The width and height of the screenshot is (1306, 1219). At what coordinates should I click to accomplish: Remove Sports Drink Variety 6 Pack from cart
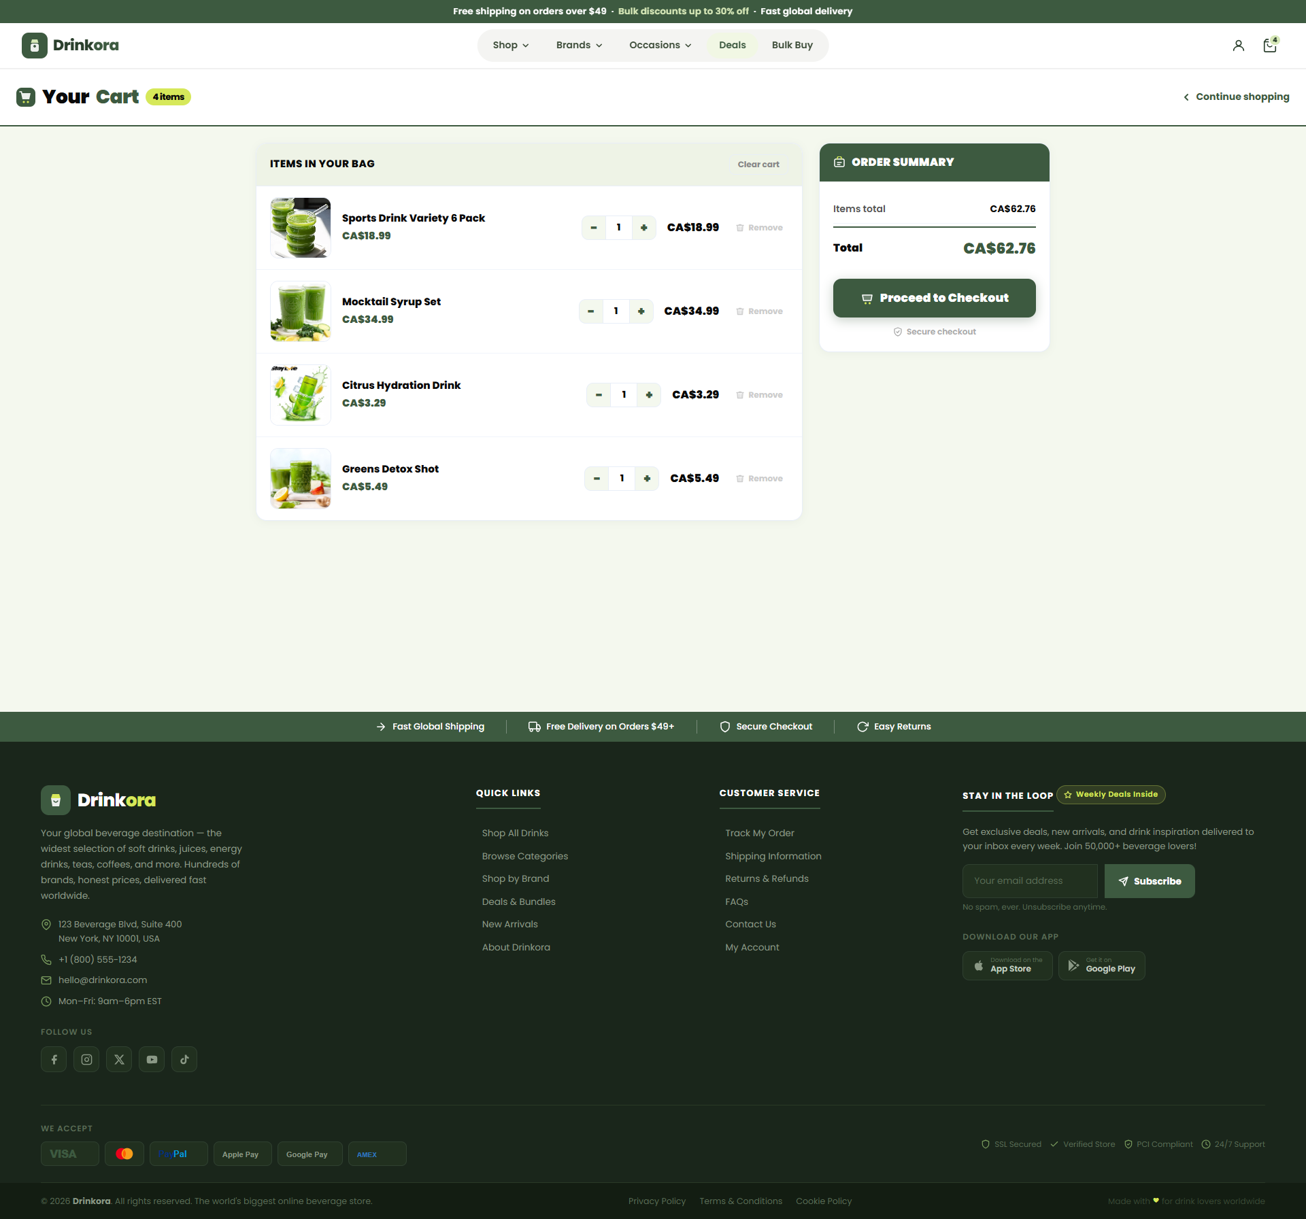tap(759, 228)
